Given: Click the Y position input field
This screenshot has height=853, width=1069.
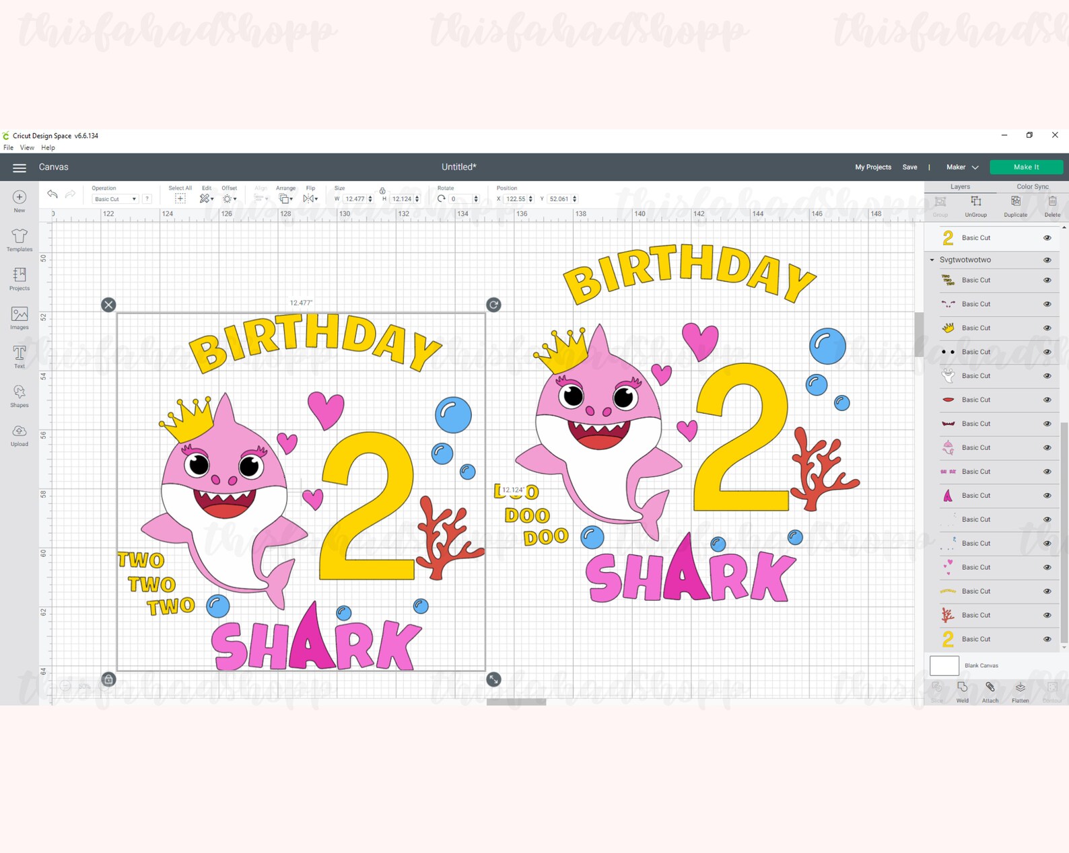Looking at the screenshot, I should (x=559, y=199).
